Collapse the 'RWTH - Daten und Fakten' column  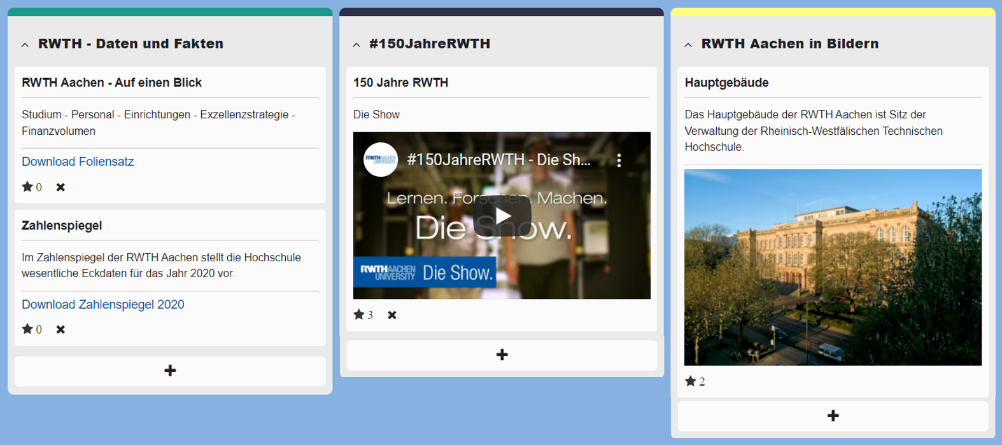click(x=25, y=44)
